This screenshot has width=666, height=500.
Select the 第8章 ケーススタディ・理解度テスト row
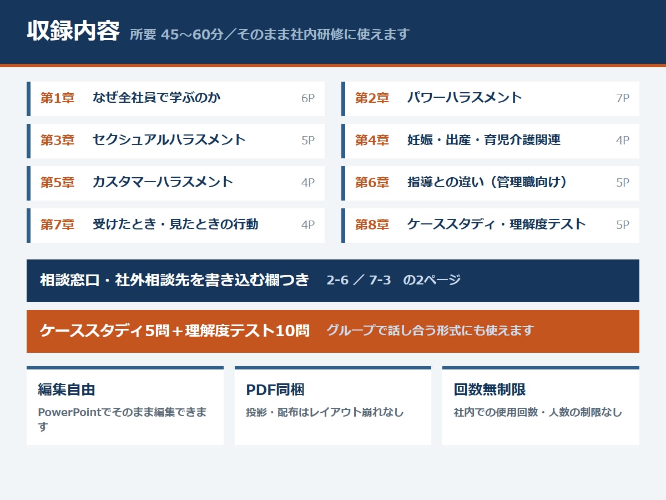(x=490, y=226)
